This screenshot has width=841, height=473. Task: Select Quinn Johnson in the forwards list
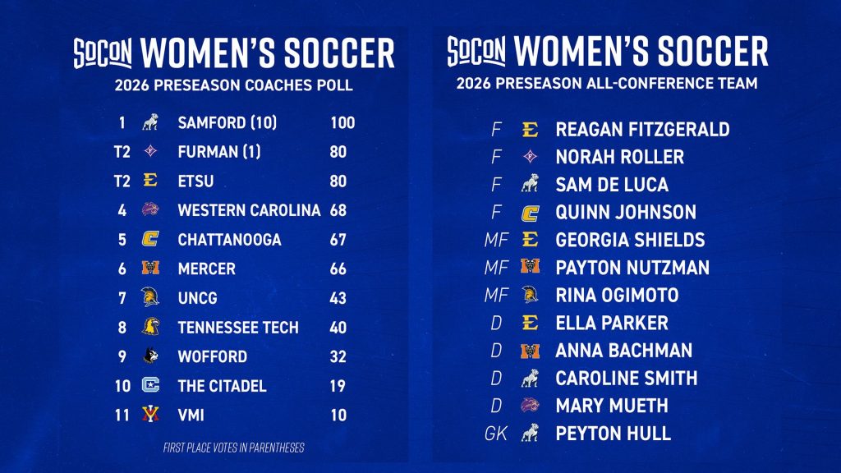click(626, 213)
